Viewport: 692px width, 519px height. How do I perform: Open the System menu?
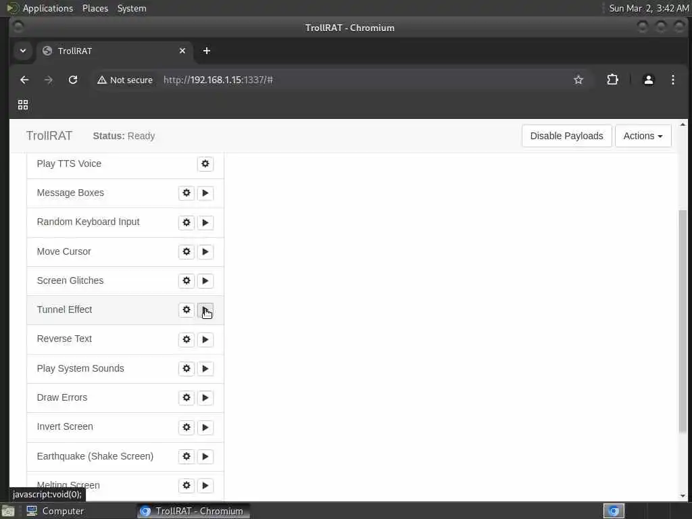click(132, 8)
